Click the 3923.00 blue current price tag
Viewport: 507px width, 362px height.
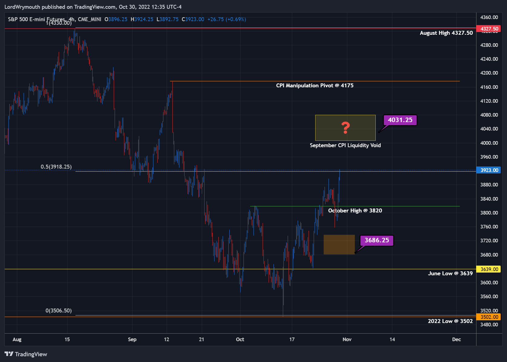click(x=489, y=170)
